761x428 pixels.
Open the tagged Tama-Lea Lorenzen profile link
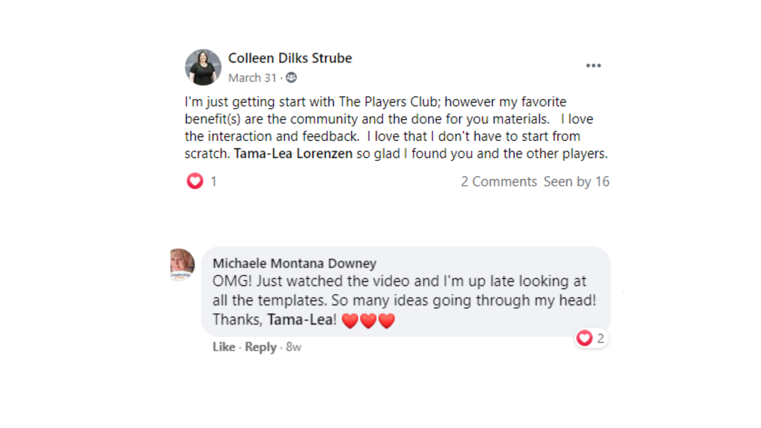[x=293, y=154]
